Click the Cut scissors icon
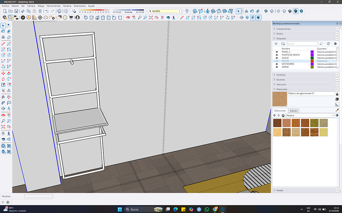The width and height of the screenshot is (342, 213). coord(23,11)
